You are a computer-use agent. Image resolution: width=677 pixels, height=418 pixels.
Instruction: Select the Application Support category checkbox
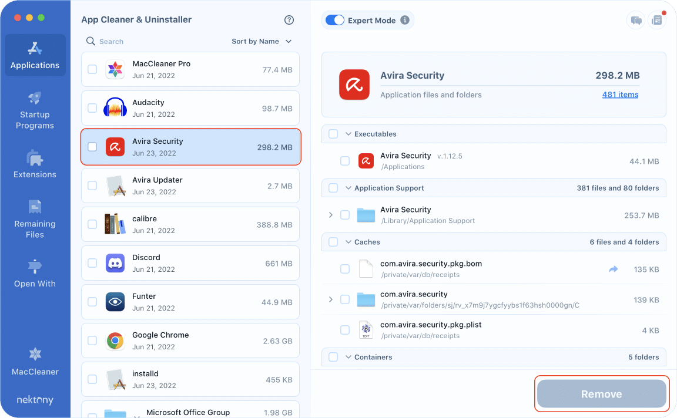click(333, 188)
